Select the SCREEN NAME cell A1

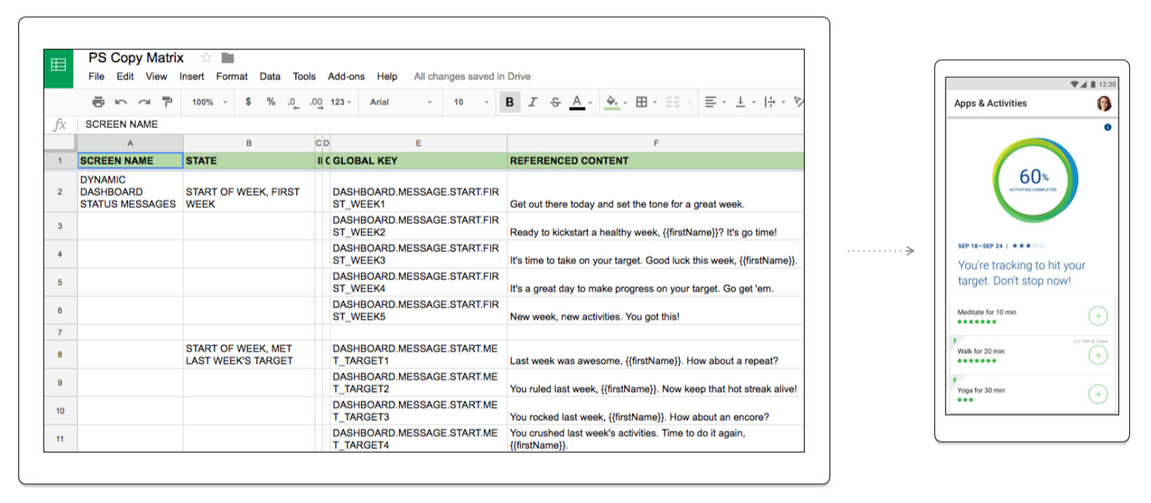coord(130,160)
